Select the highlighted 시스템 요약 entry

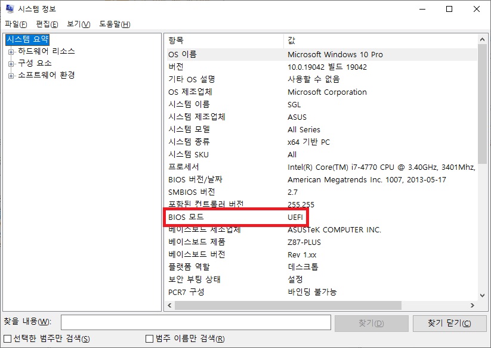[27, 39]
